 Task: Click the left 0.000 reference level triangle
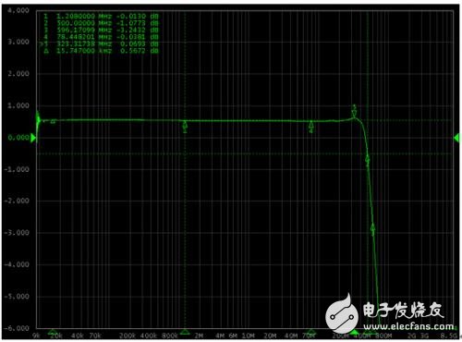pyautogui.click(x=33, y=138)
